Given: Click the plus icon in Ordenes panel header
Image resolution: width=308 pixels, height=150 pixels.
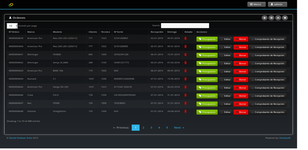Looking at the screenshot, I should (x=264, y=18).
